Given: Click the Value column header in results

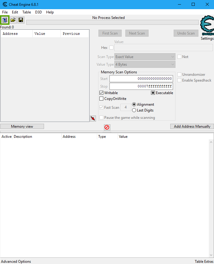Looking at the screenshot, I should tap(46, 34).
